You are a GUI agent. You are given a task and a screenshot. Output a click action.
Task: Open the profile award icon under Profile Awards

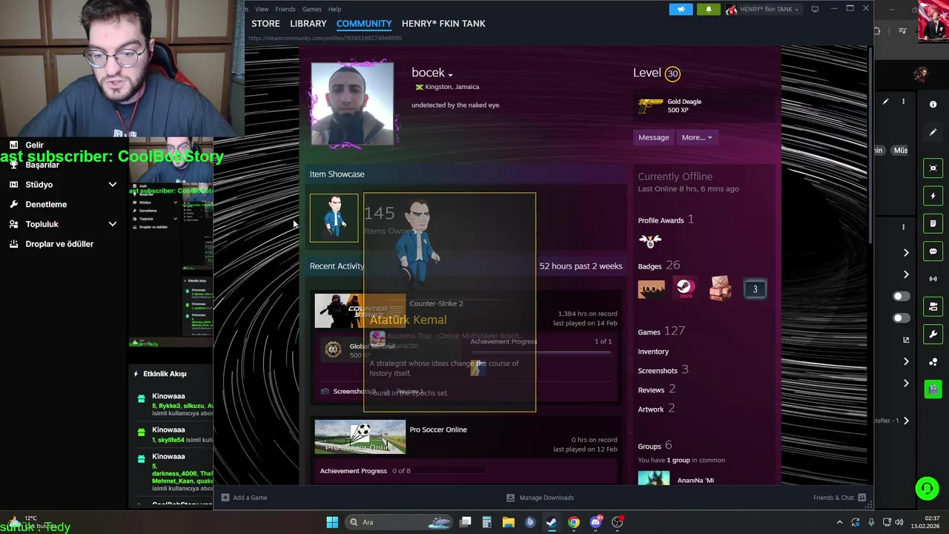[x=650, y=240]
